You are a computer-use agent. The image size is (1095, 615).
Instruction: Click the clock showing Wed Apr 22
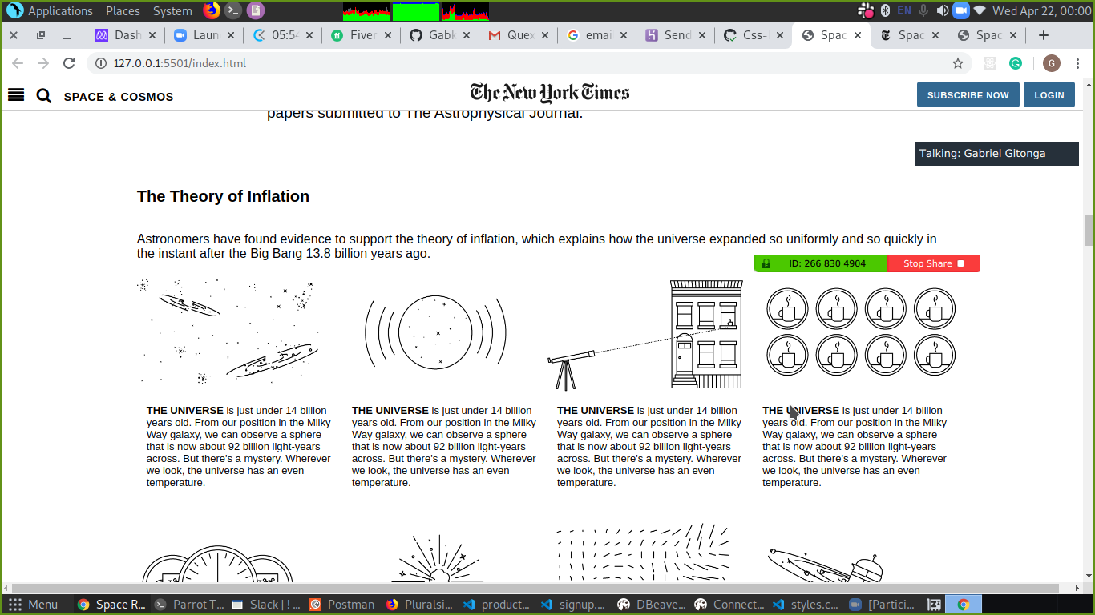pyautogui.click(x=1042, y=11)
